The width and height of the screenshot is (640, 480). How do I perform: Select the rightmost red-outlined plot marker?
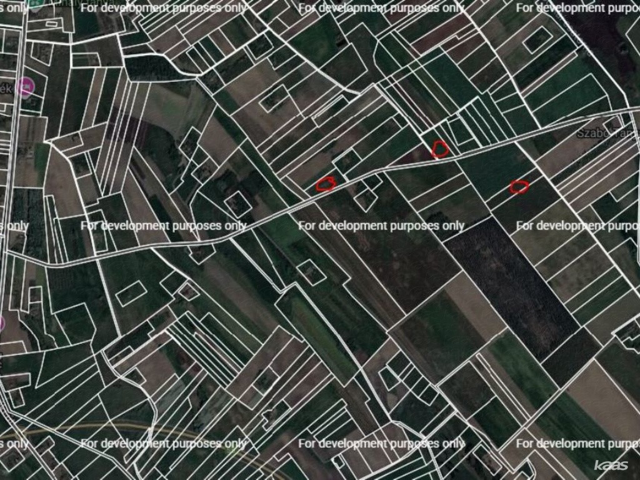tap(519, 186)
